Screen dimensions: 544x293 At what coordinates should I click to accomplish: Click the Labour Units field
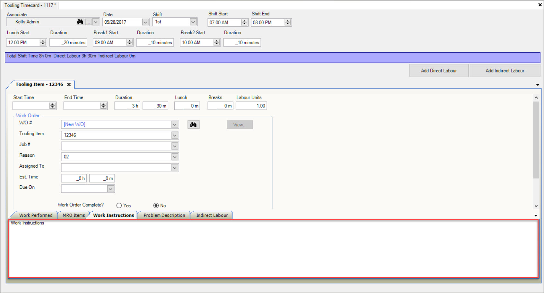(251, 106)
